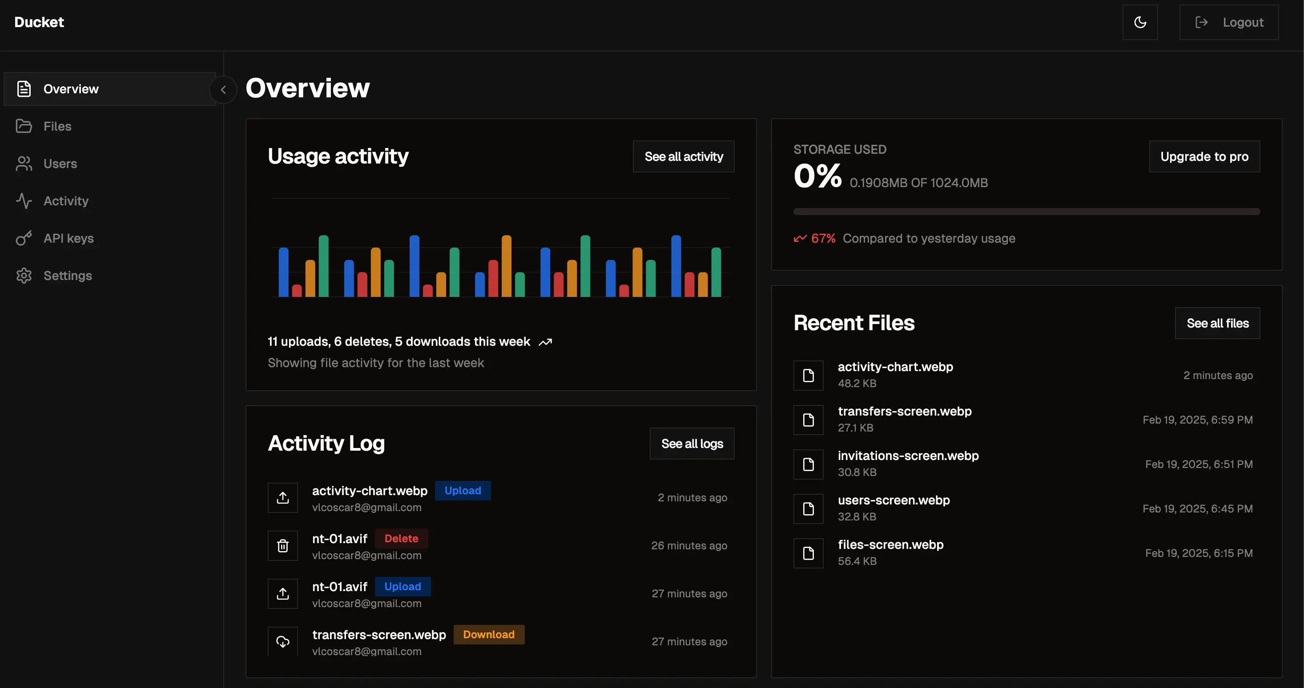This screenshot has height=688, width=1304.
Task: Click download cloud icon for transfers-screen.webp log
Action: coord(283,641)
